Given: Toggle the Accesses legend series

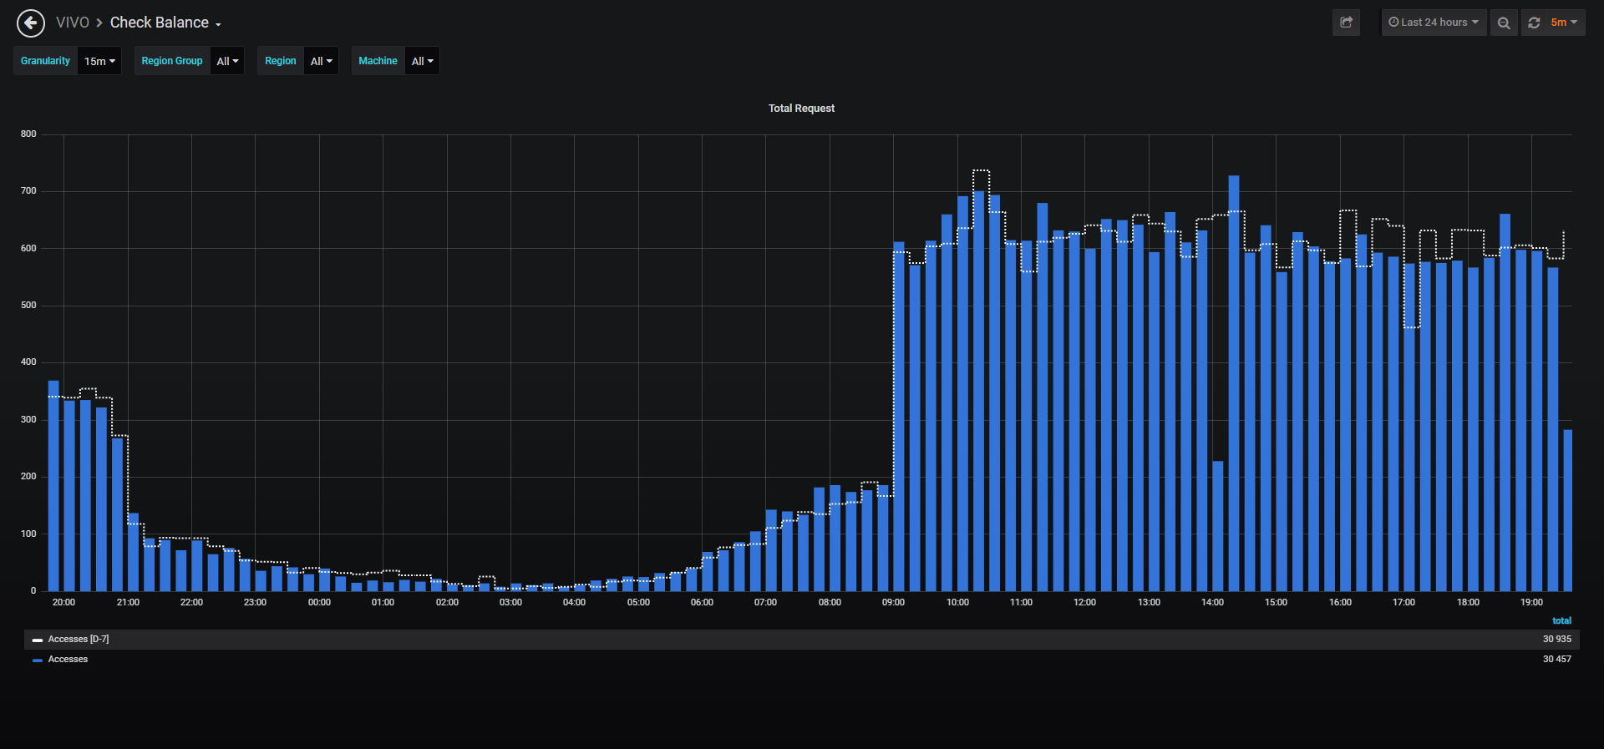Looking at the screenshot, I should [68, 660].
